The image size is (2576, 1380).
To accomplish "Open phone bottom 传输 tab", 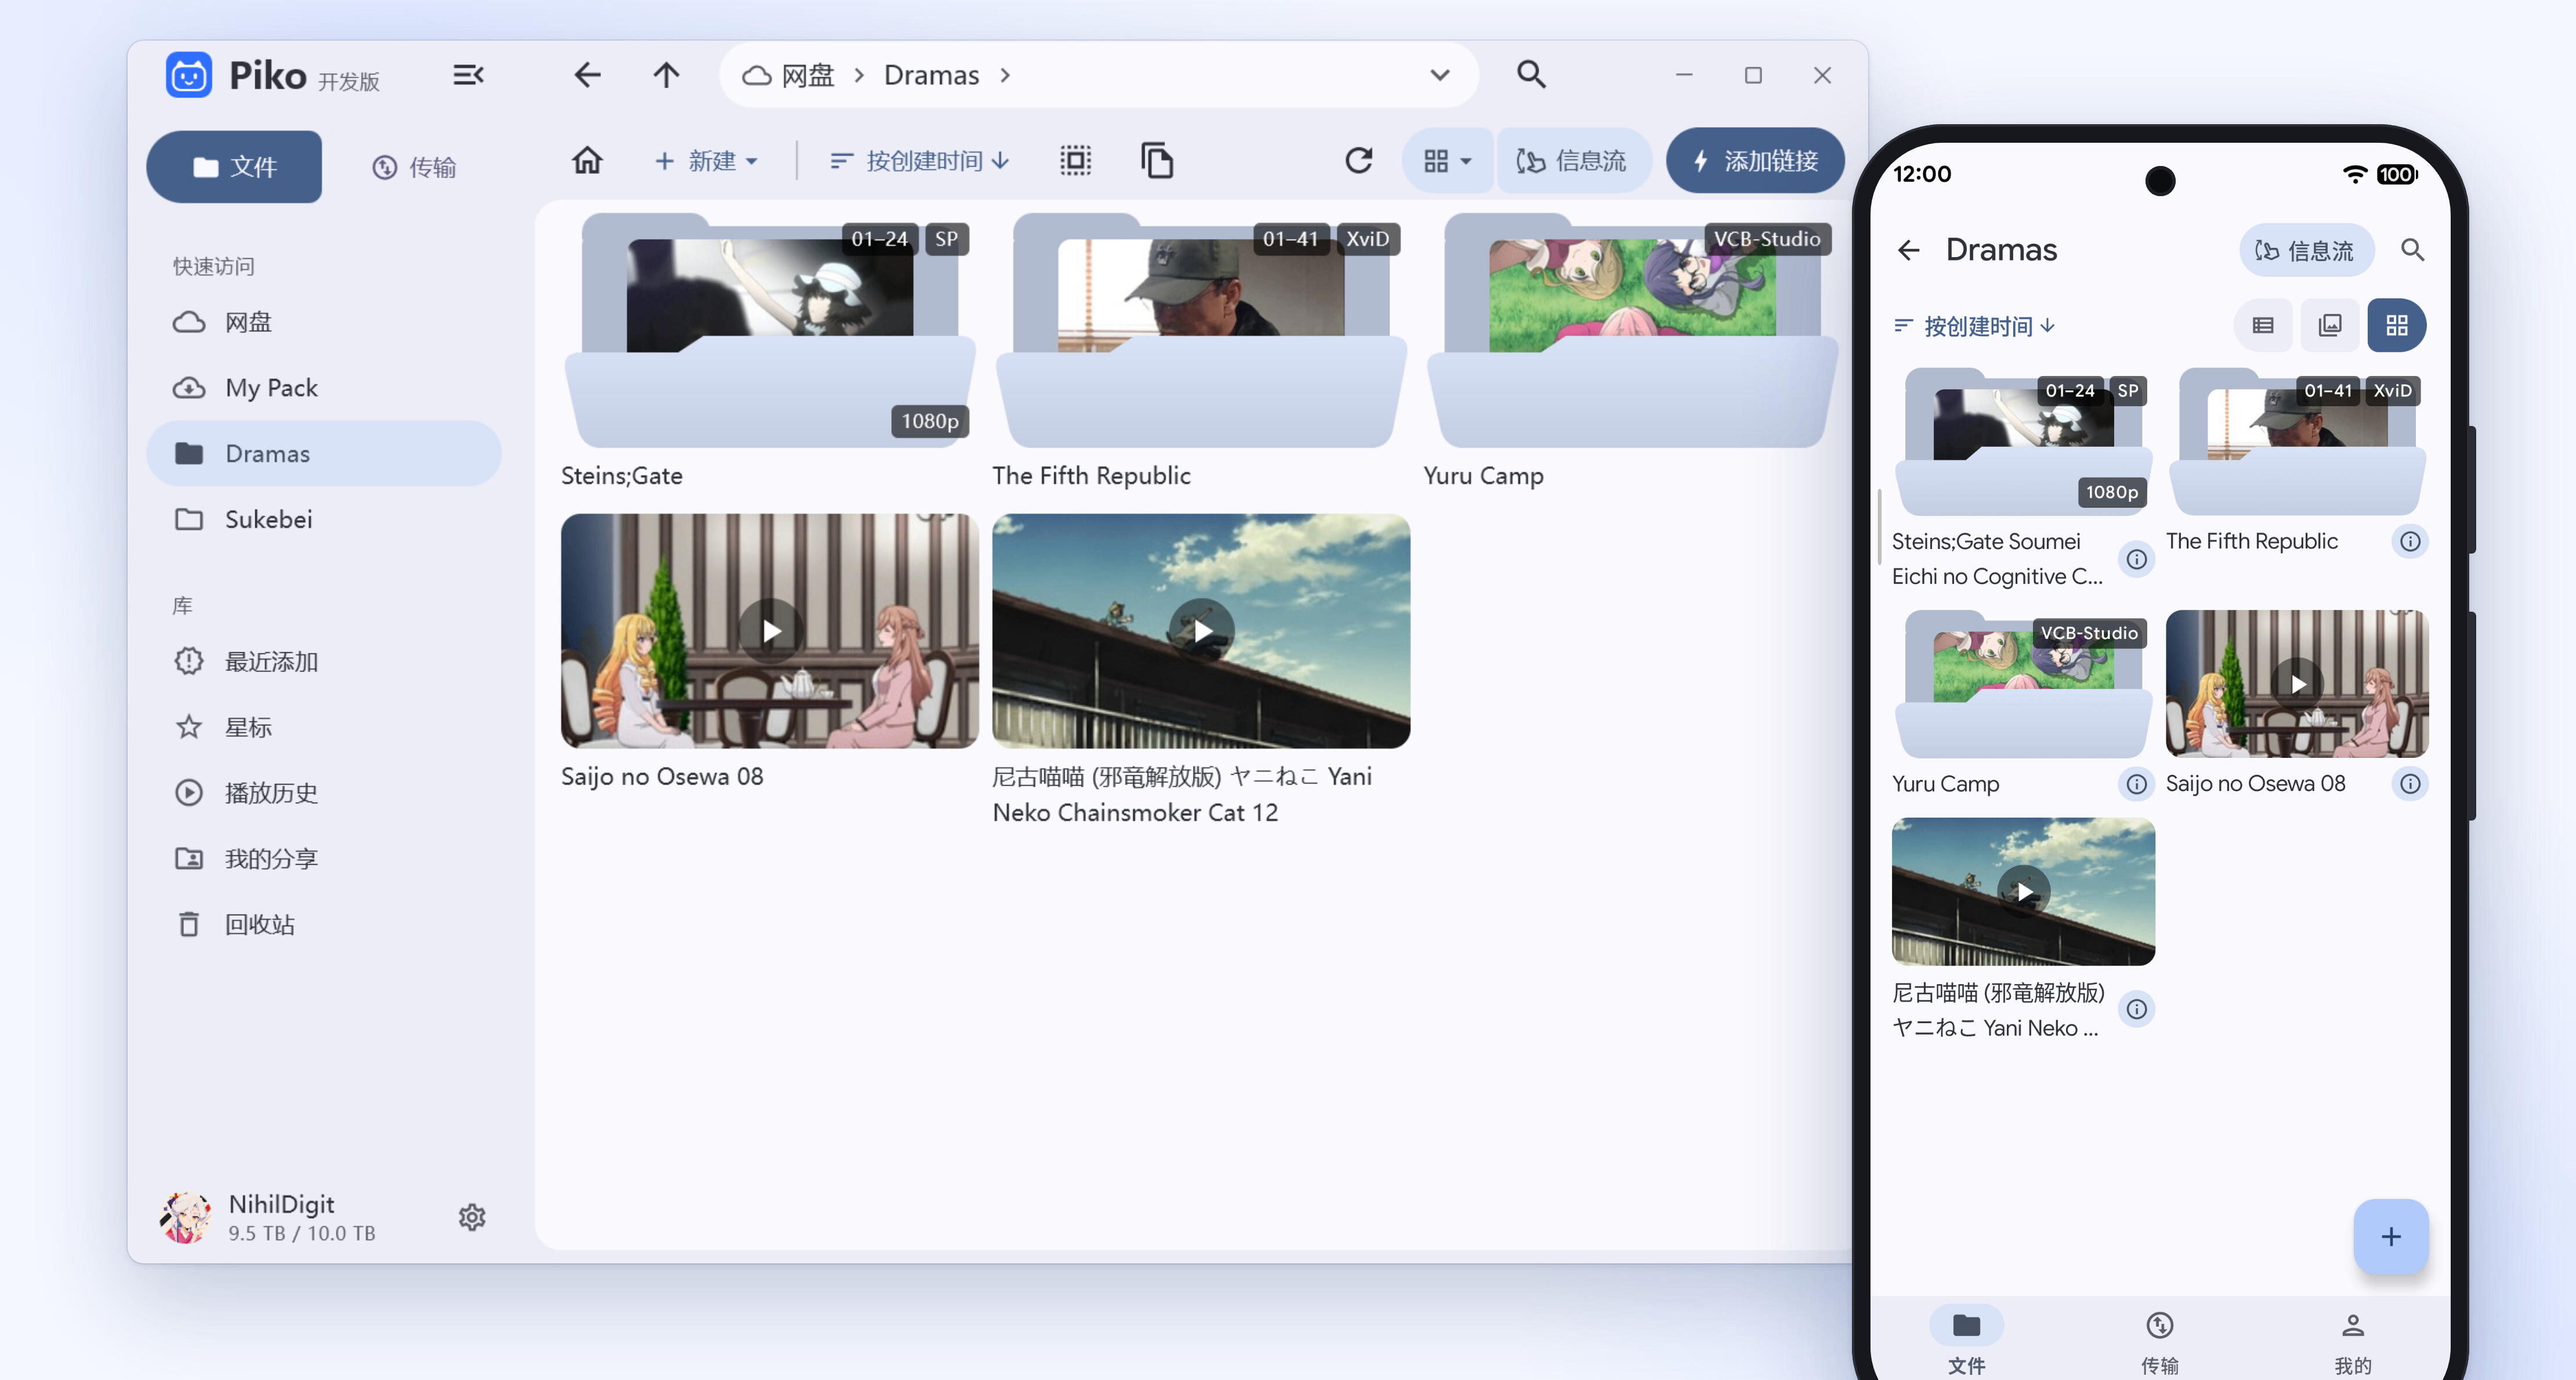I will pyautogui.click(x=2159, y=1342).
